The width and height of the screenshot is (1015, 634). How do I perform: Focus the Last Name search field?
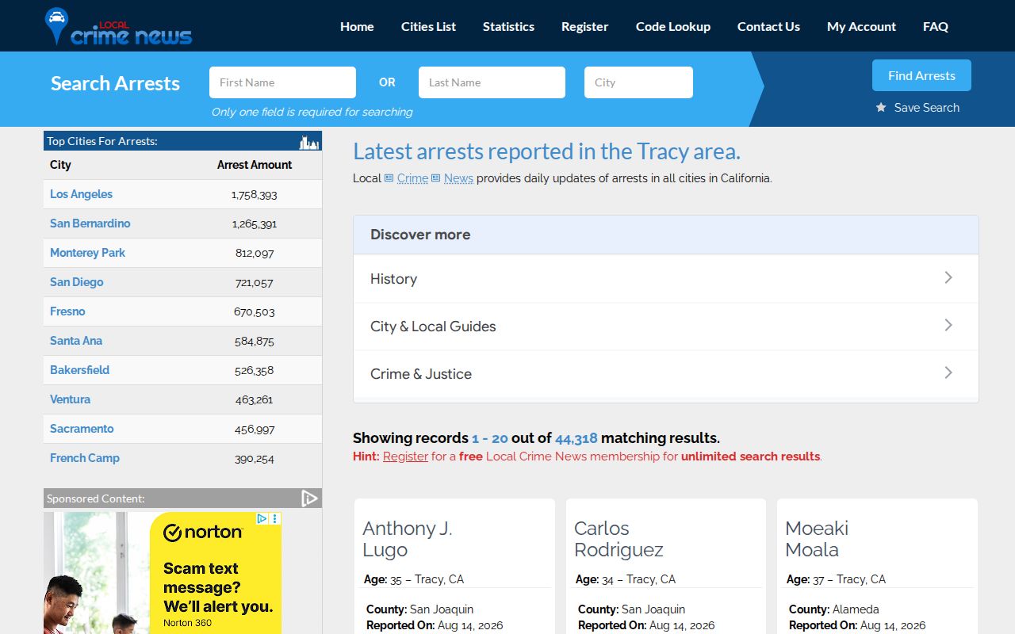pos(492,82)
